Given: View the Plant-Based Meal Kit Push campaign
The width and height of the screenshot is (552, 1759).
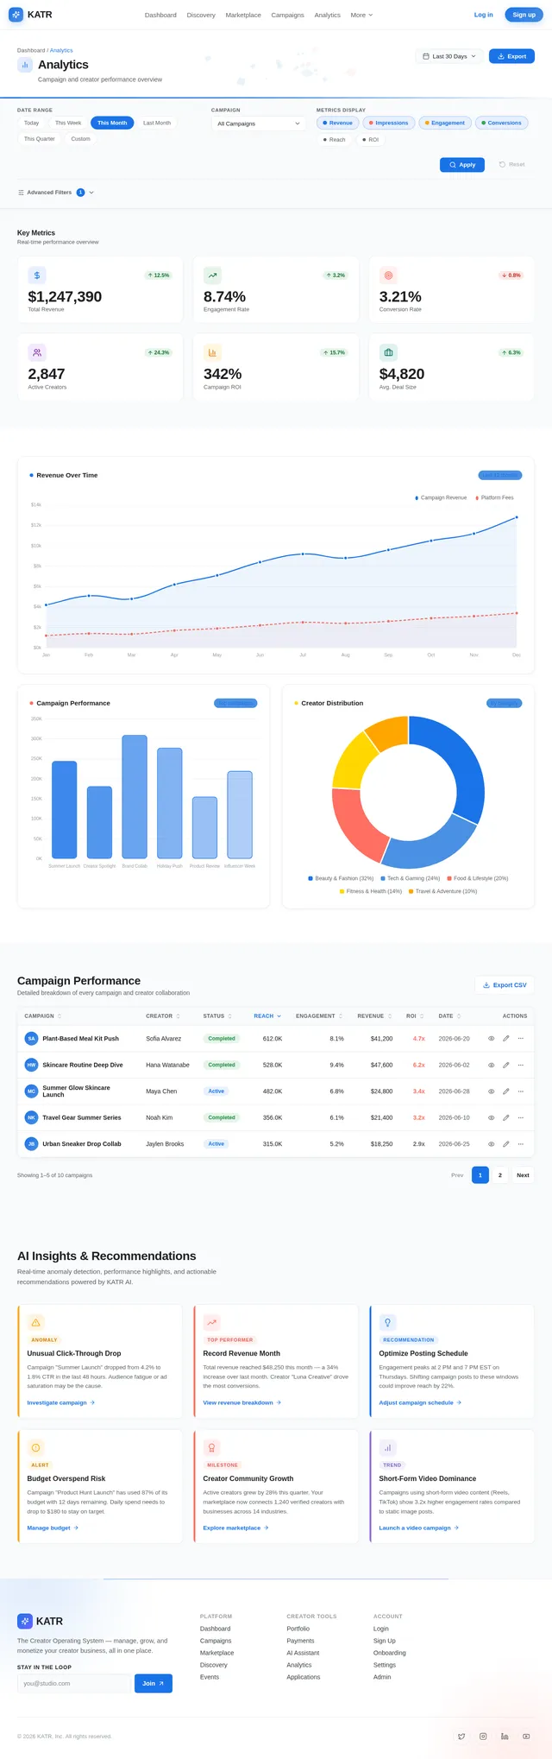Looking at the screenshot, I should [x=492, y=1039].
